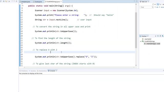Collapse the main method fold marker
This screenshot has height=92, width=164.
(23, 6)
